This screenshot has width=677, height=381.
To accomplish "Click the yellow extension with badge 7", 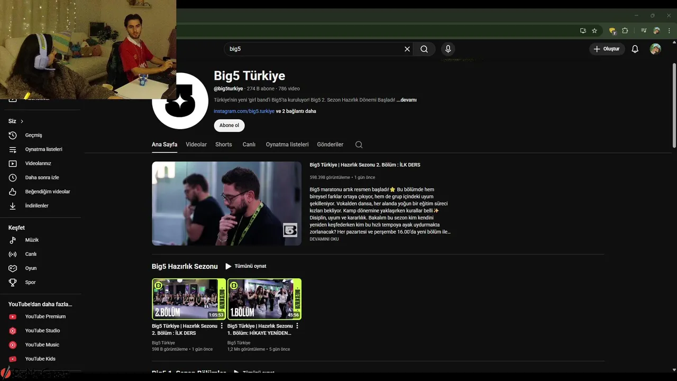I will 612,31.
